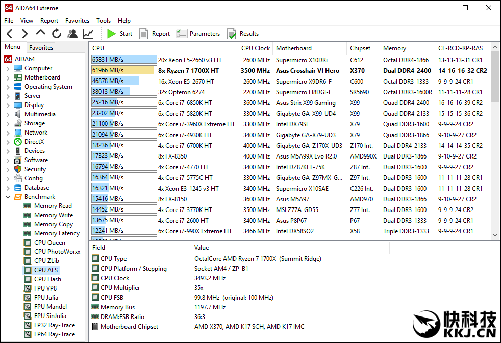Expand the Storage tree node
Screen dimensions: 501x343
coord(8,123)
